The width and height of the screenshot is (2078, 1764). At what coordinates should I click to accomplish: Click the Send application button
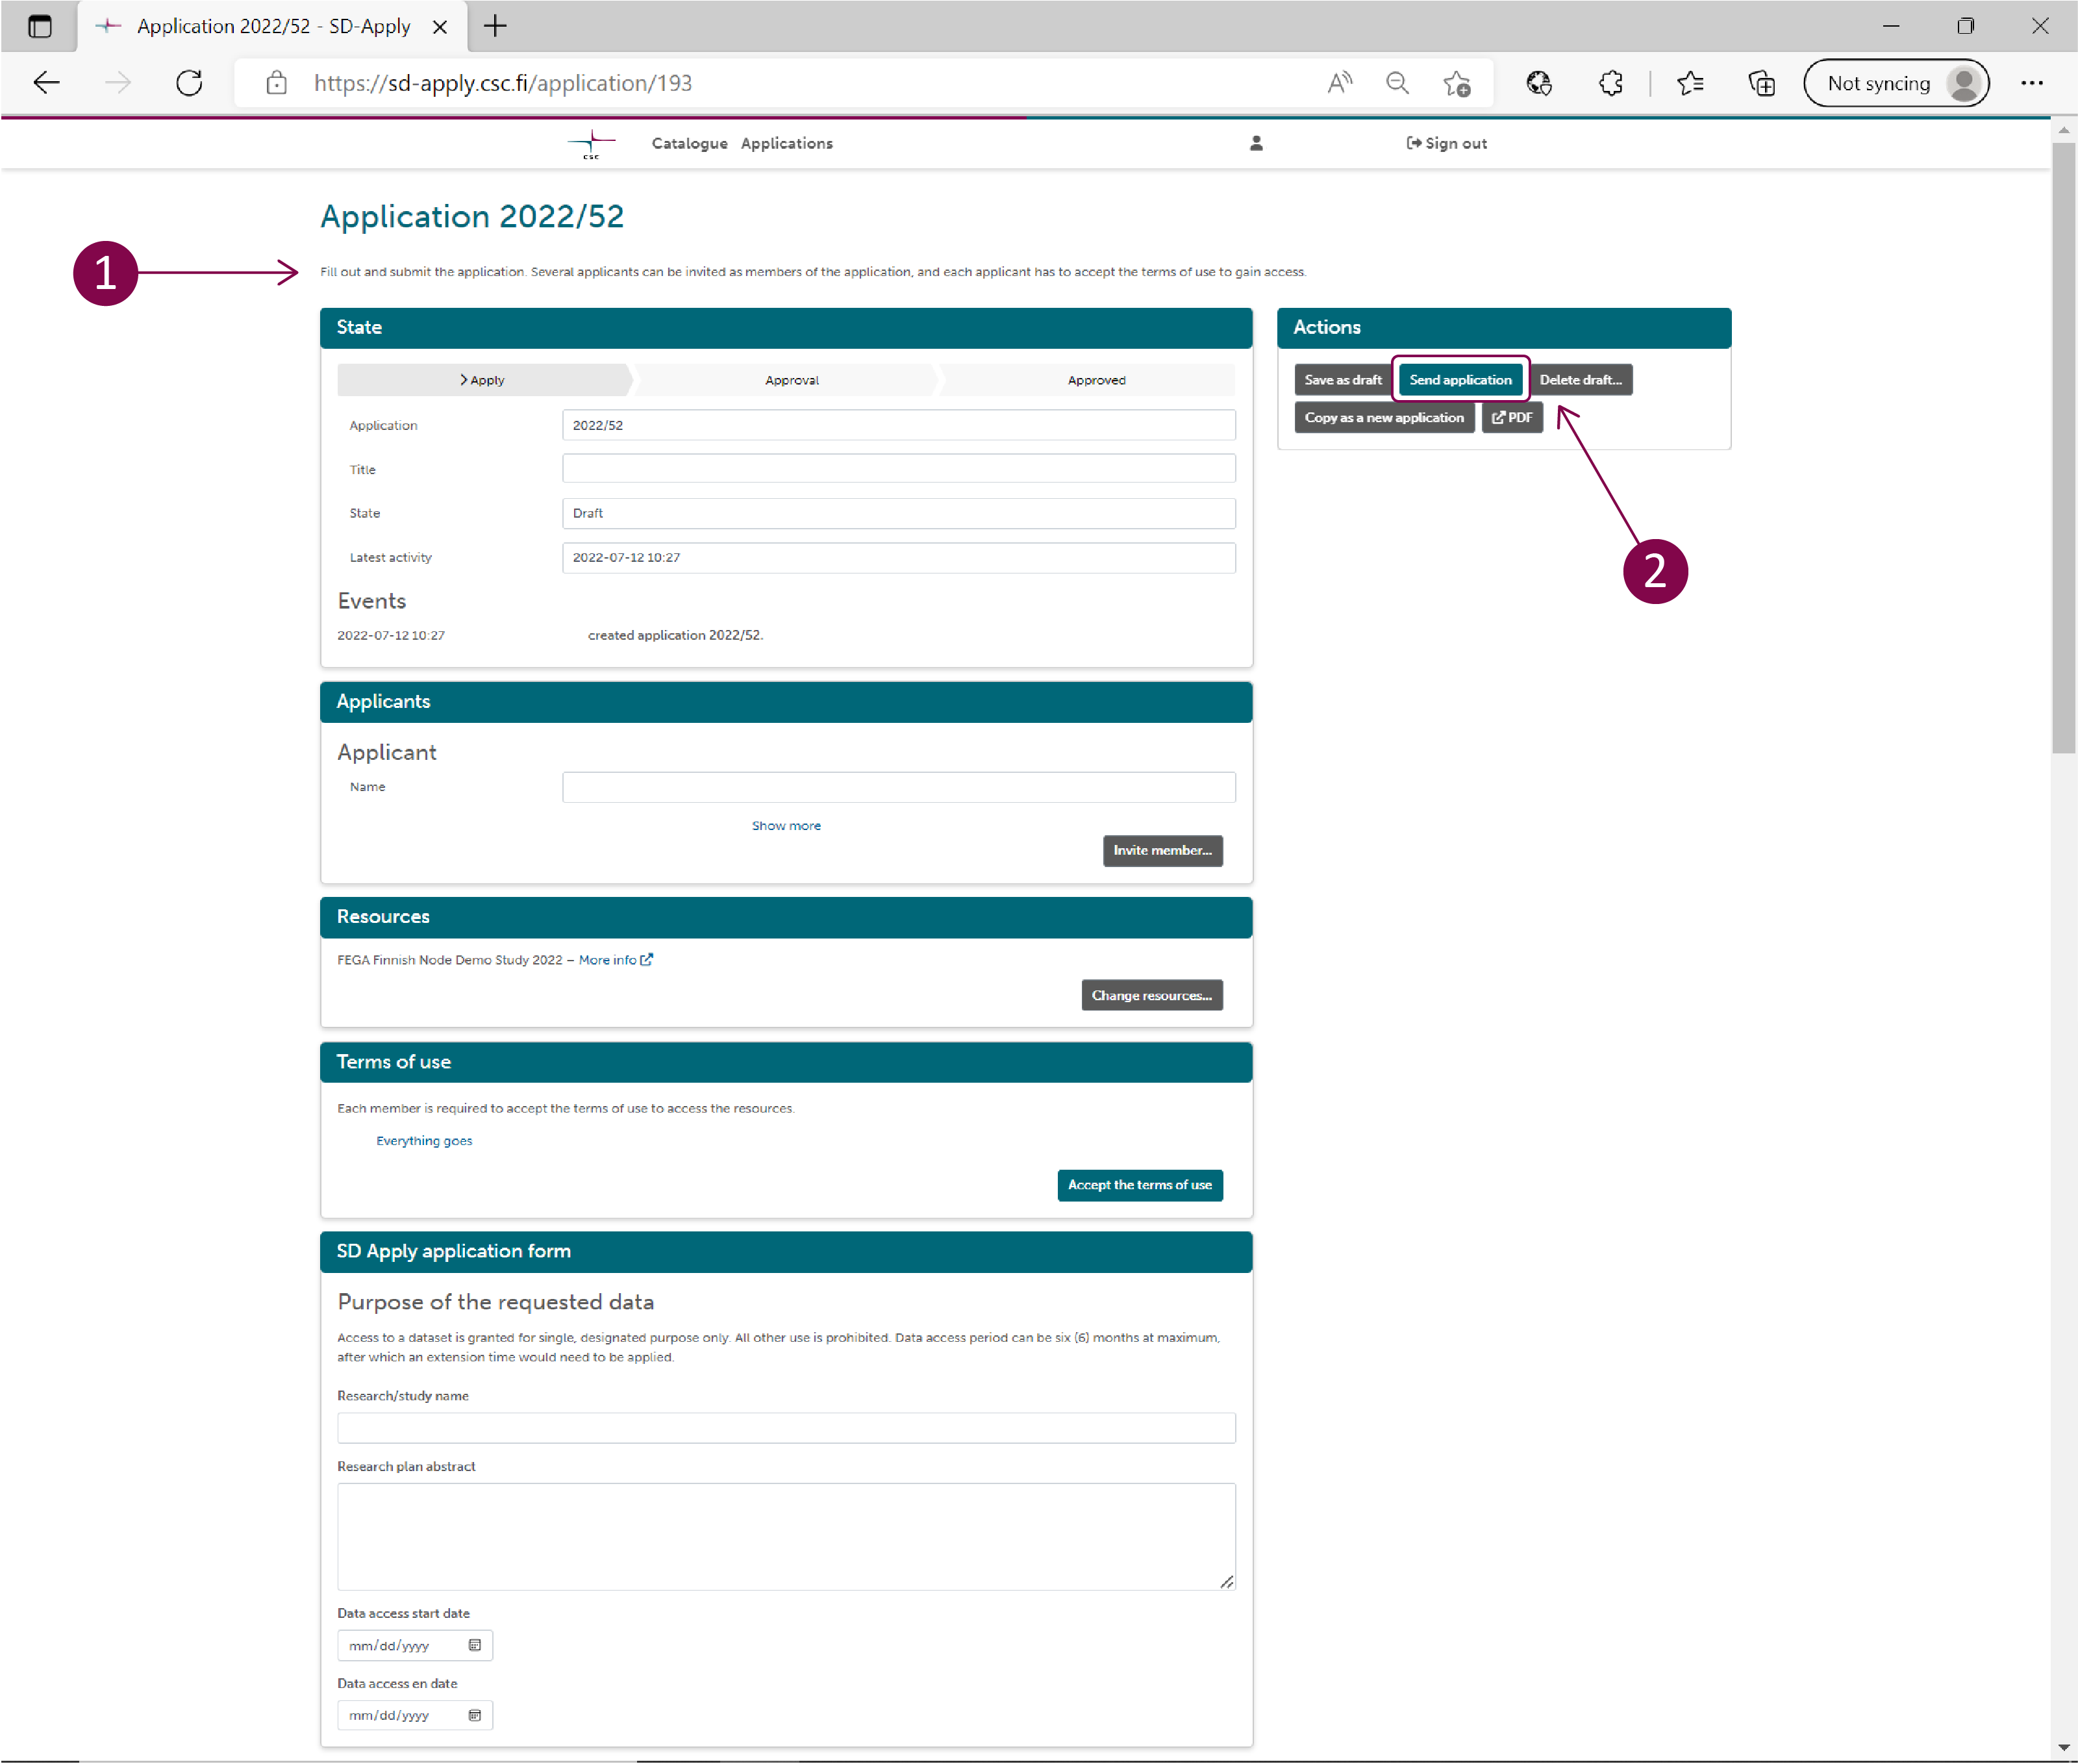1460,380
